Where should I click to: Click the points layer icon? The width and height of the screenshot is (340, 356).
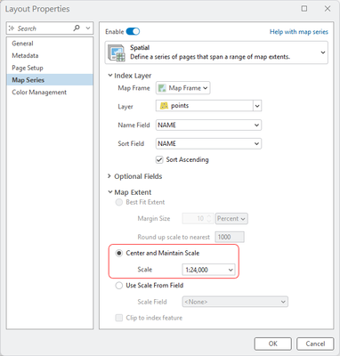point(164,106)
